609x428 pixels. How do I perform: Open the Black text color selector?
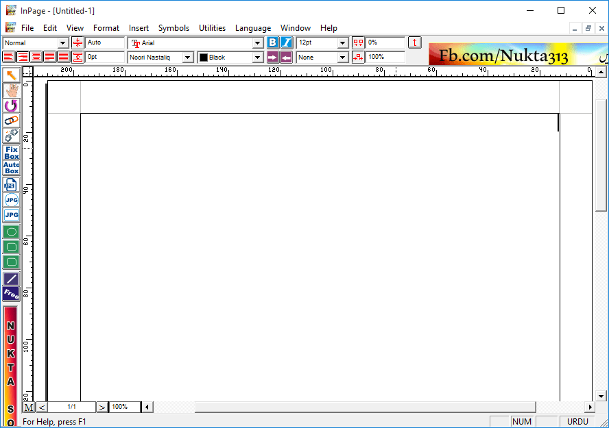pos(258,58)
